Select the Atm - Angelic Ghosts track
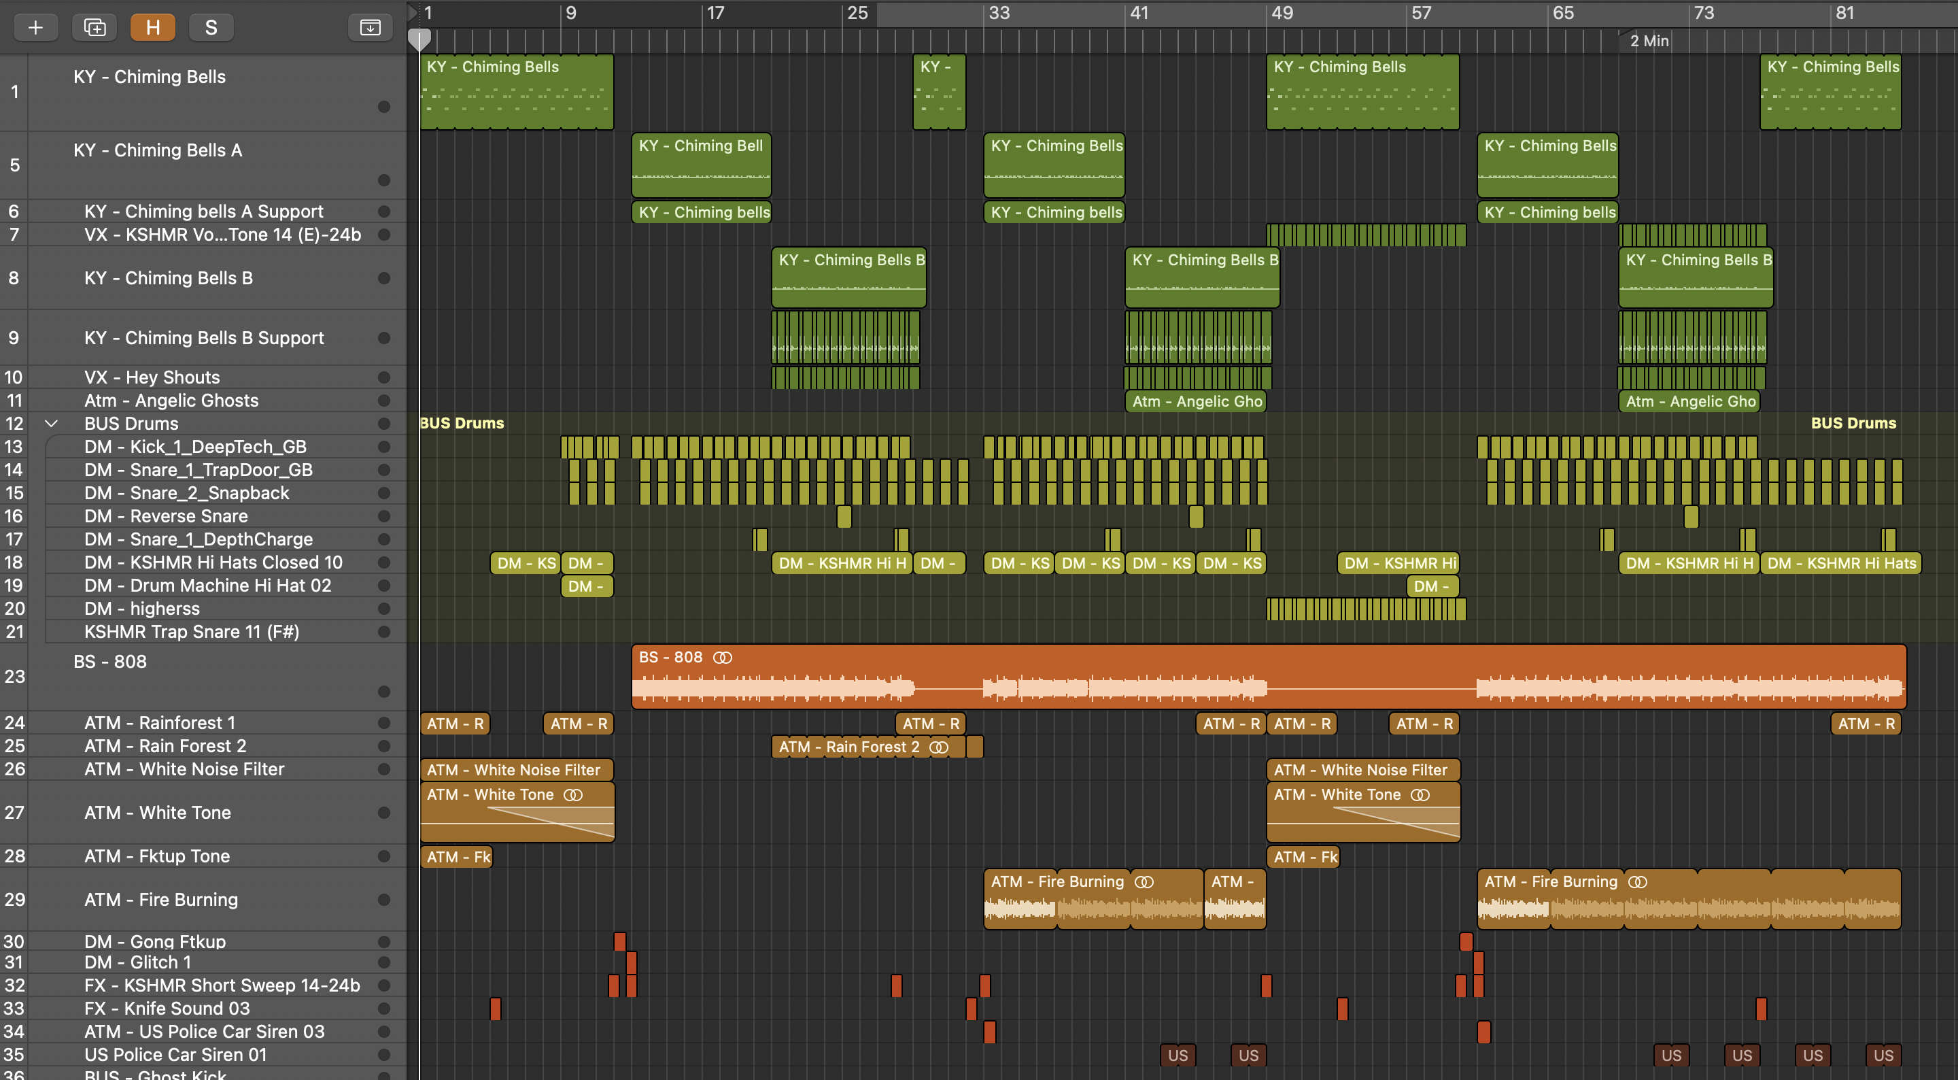The width and height of the screenshot is (1958, 1080). tap(204, 400)
